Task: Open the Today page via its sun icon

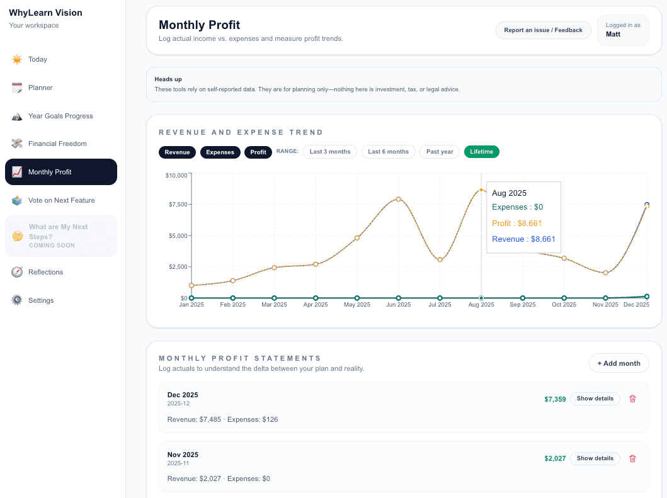Action: tap(17, 59)
